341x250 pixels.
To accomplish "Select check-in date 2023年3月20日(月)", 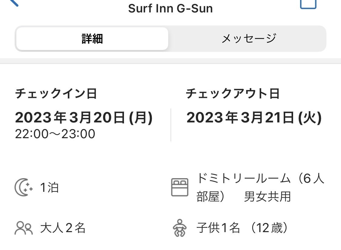I will (x=84, y=118).
